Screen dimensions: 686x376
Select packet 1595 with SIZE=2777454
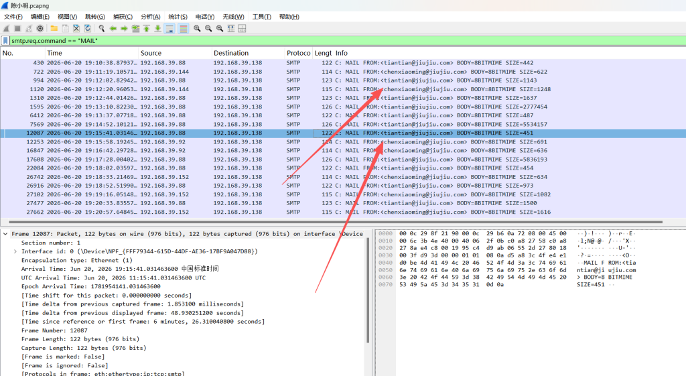pyautogui.click(x=343, y=107)
